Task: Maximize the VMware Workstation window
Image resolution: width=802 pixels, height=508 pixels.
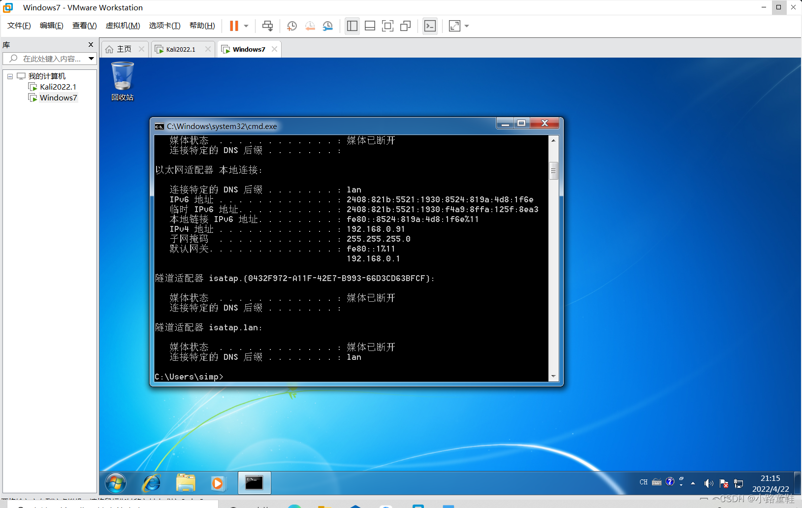Action: (778, 7)
